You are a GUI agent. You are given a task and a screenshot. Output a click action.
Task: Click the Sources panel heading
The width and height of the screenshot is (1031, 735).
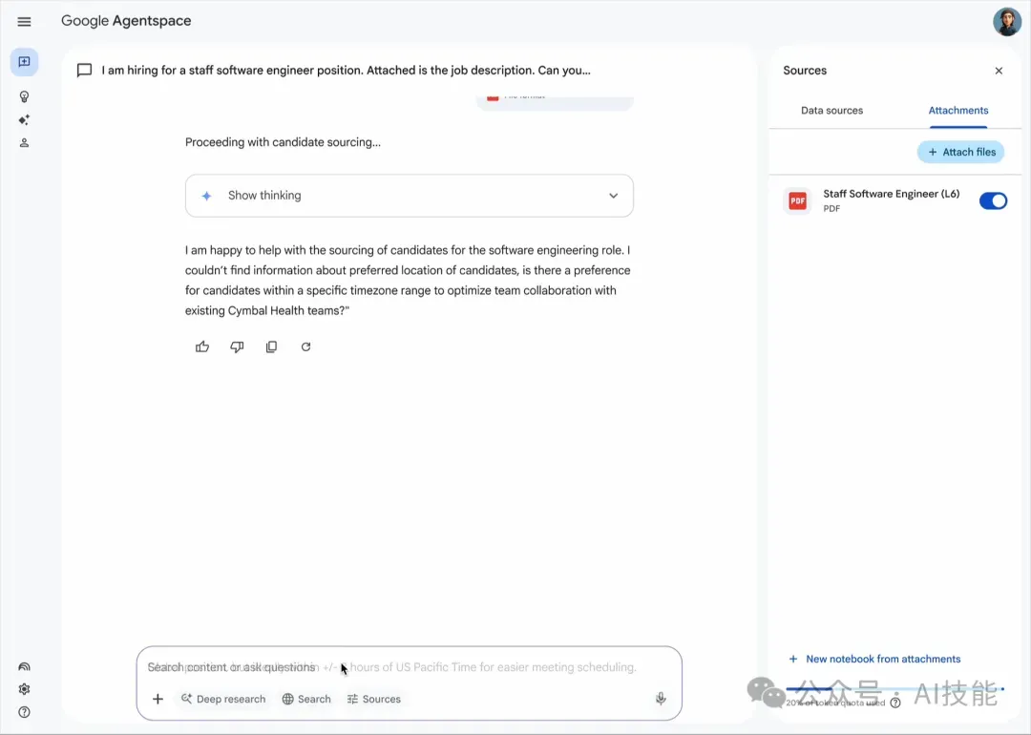(805, 71)
